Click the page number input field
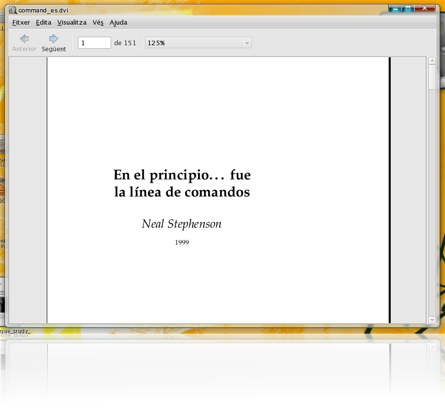Screen dimensions: 445x408 click(94, 43)
